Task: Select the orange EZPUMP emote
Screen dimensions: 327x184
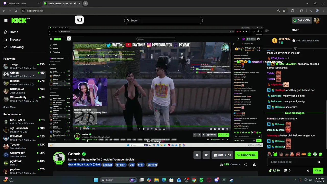Action: coord(304,154)
